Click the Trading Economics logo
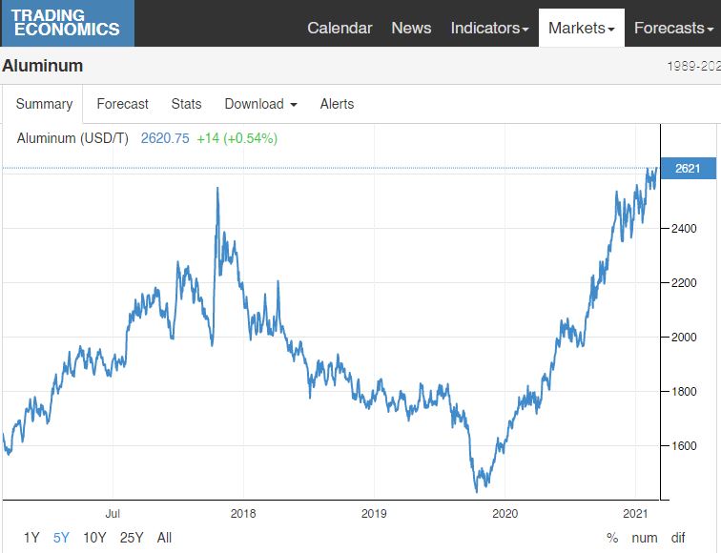Screen dimensions: 721x553 tap(67, 23)
